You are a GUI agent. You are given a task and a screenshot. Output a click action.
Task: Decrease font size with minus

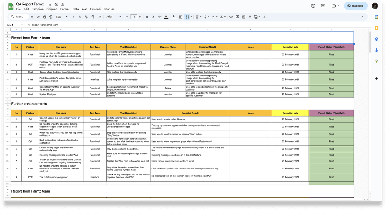coord(127,17)
